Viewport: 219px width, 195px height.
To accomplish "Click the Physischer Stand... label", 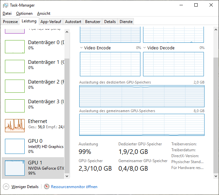I will [x=187, y=162].
